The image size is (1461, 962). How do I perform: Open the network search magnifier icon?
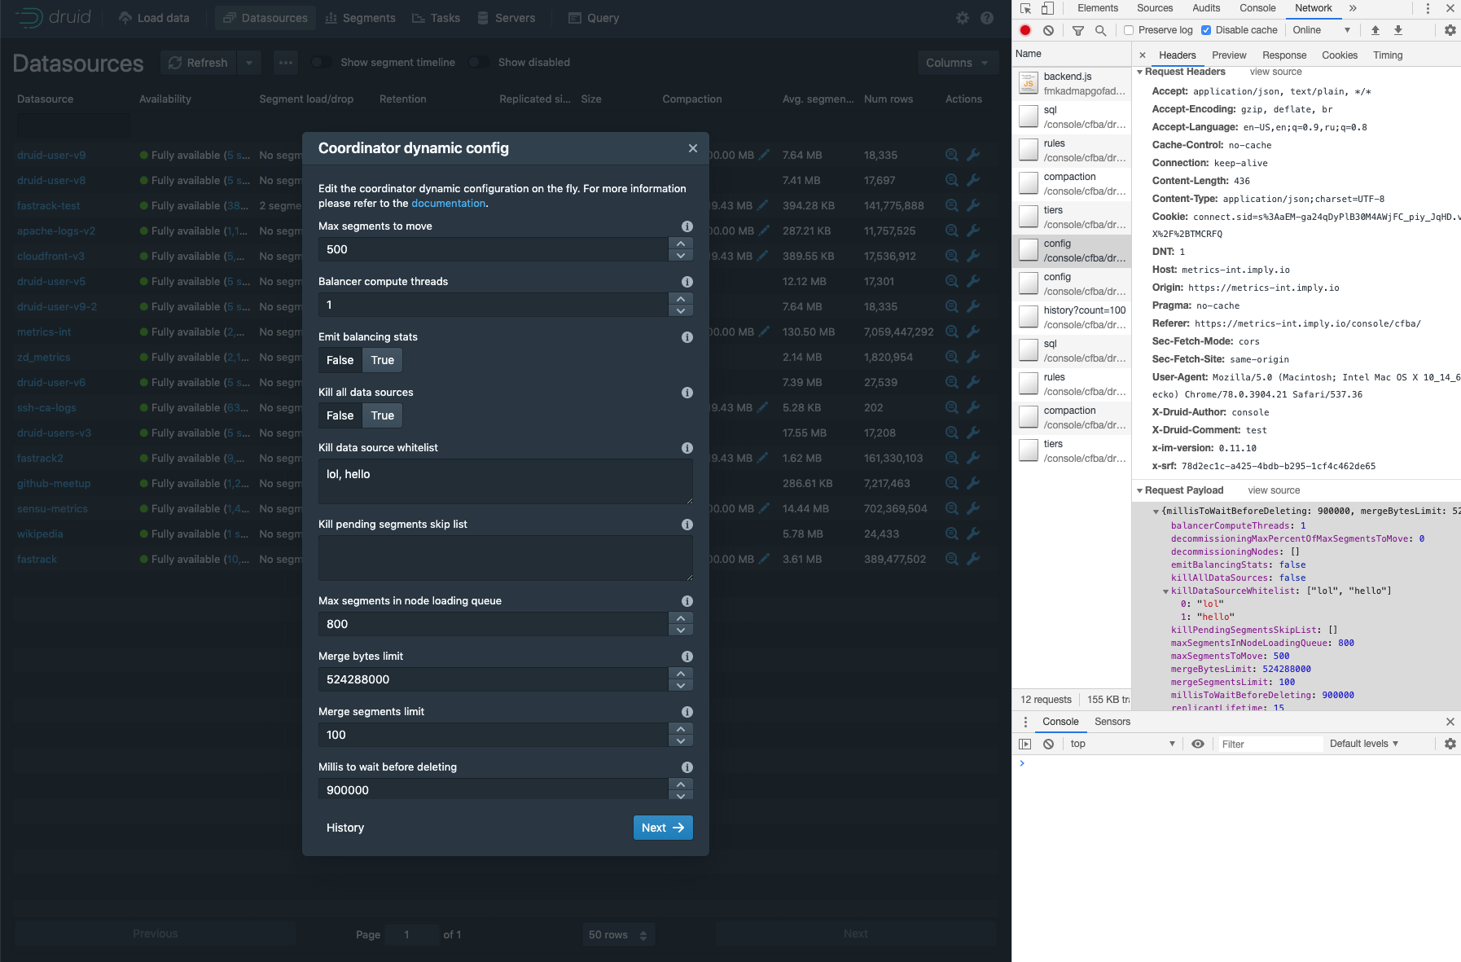tap(1100, 30)
